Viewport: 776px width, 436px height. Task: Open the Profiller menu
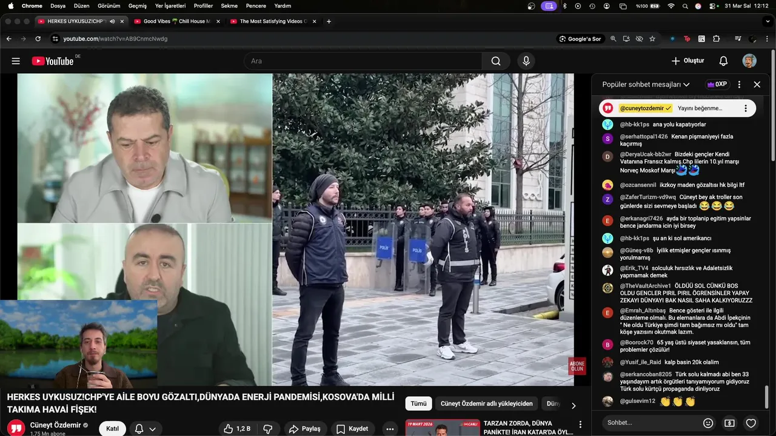click(x=203, y=6)
